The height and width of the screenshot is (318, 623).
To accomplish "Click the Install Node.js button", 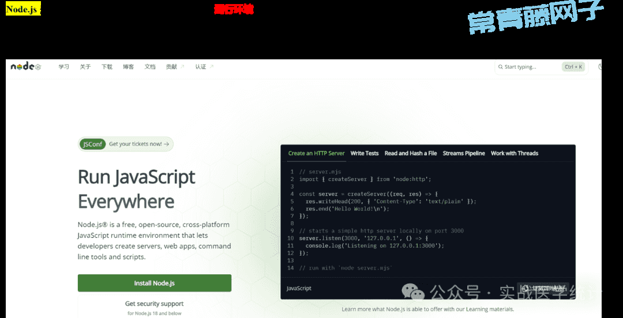I will coord(155,283).
